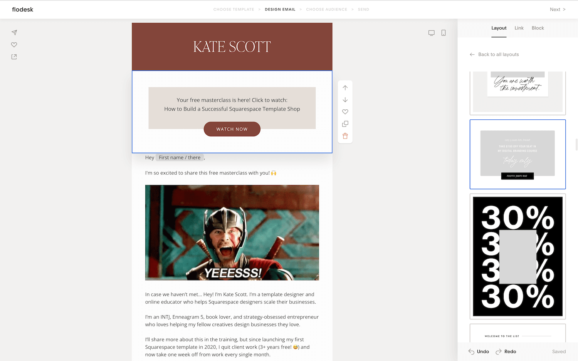
Task: Click Back to all layouts link
Action: click(x=498, y=55)
